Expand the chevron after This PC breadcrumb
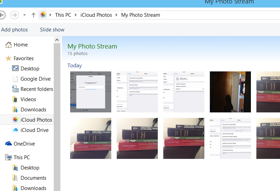Viewport: 280px width, 191px height. [76, 15]
